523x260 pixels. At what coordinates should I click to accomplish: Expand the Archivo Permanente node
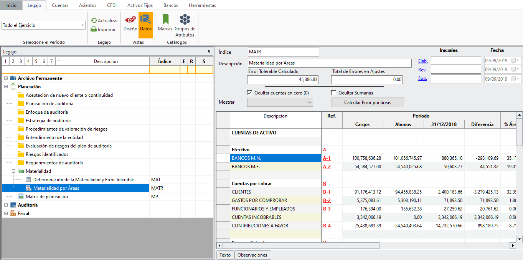click(x=6, y=78)
